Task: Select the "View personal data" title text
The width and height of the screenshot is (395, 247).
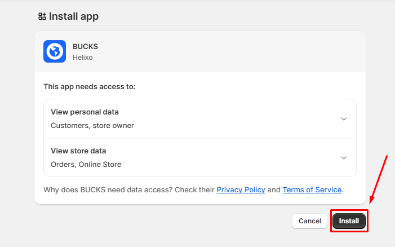Action: 85,112
